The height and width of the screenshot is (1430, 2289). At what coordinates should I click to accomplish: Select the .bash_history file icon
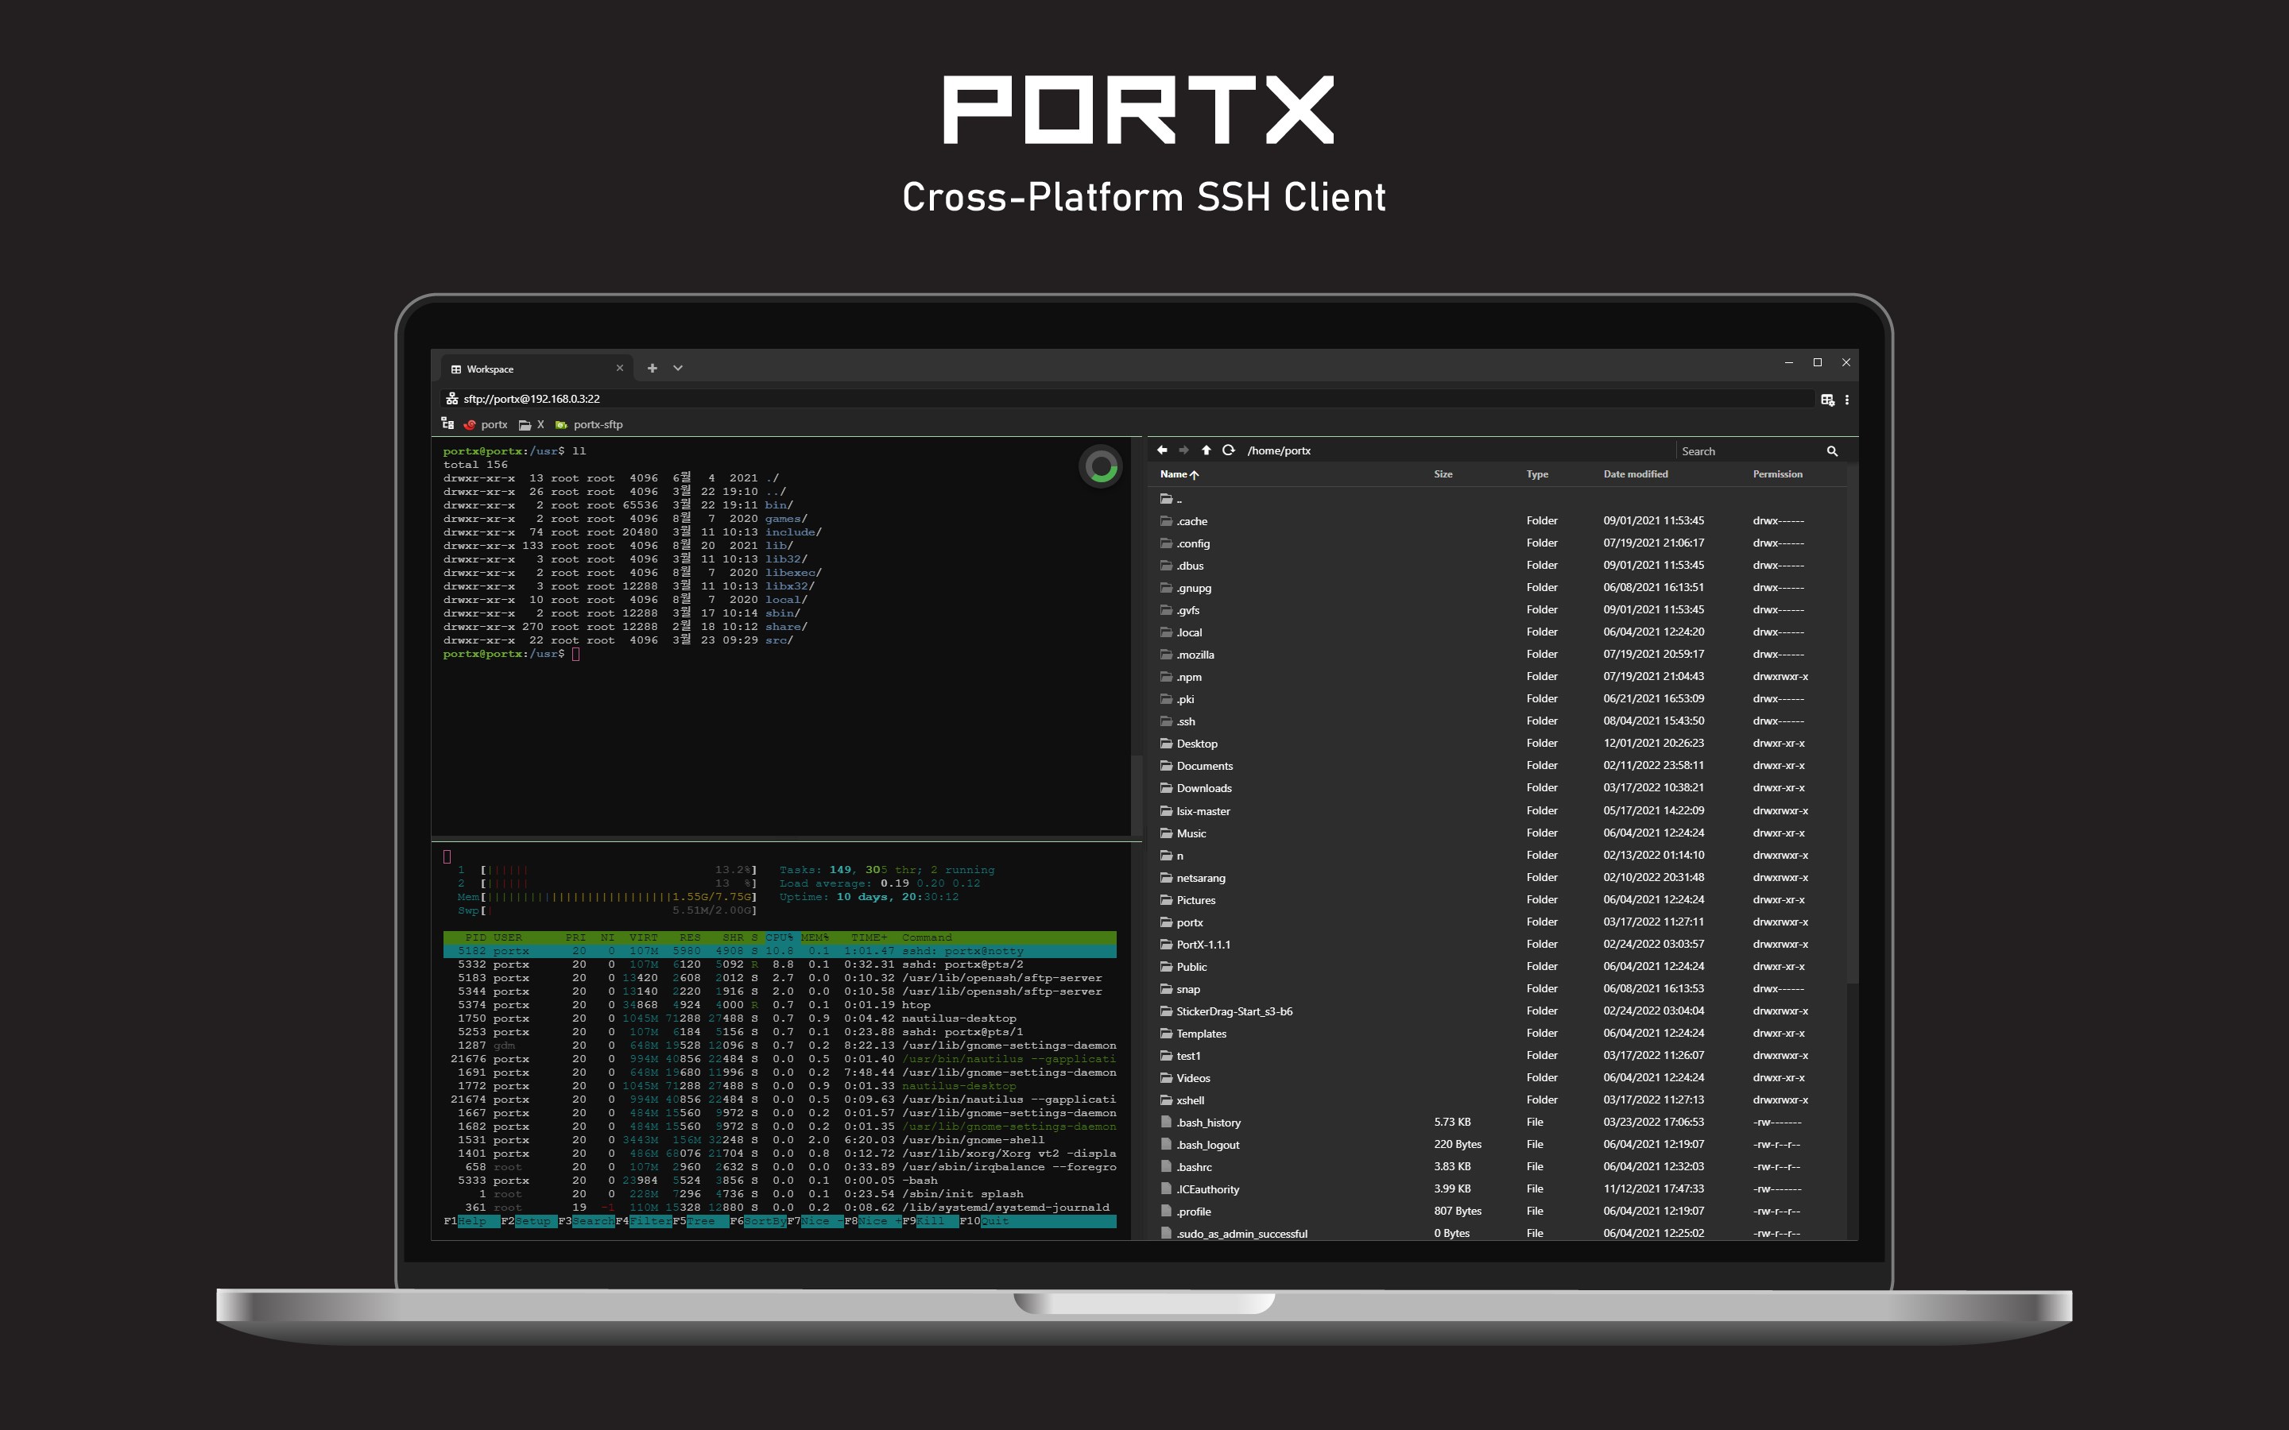(x=1166, y=1123)
